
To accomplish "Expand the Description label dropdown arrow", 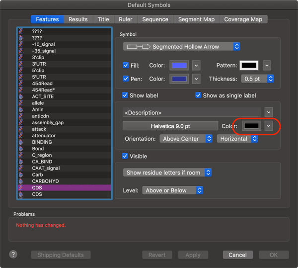I will (x=269, y=112).
